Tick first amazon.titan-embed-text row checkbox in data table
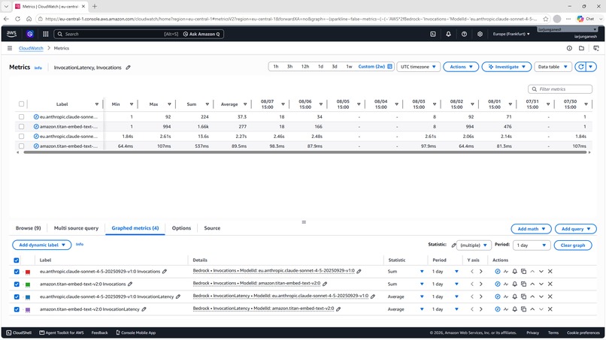The image size is (606, 340). coord(21,126)
